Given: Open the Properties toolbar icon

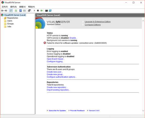Looking at the screenshot, I should [29, 11].
